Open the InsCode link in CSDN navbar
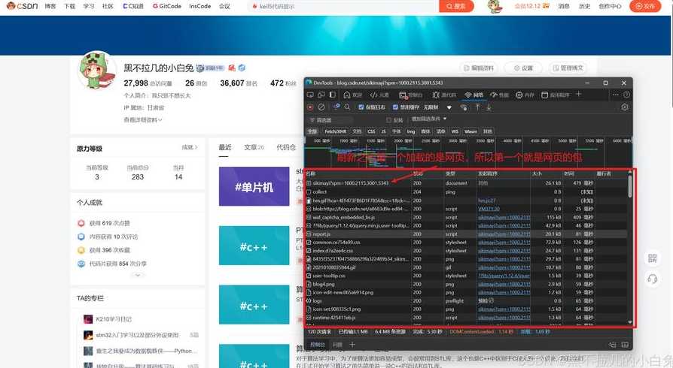The height and width of the screenshot is (368, 673). tap(199, 6)
